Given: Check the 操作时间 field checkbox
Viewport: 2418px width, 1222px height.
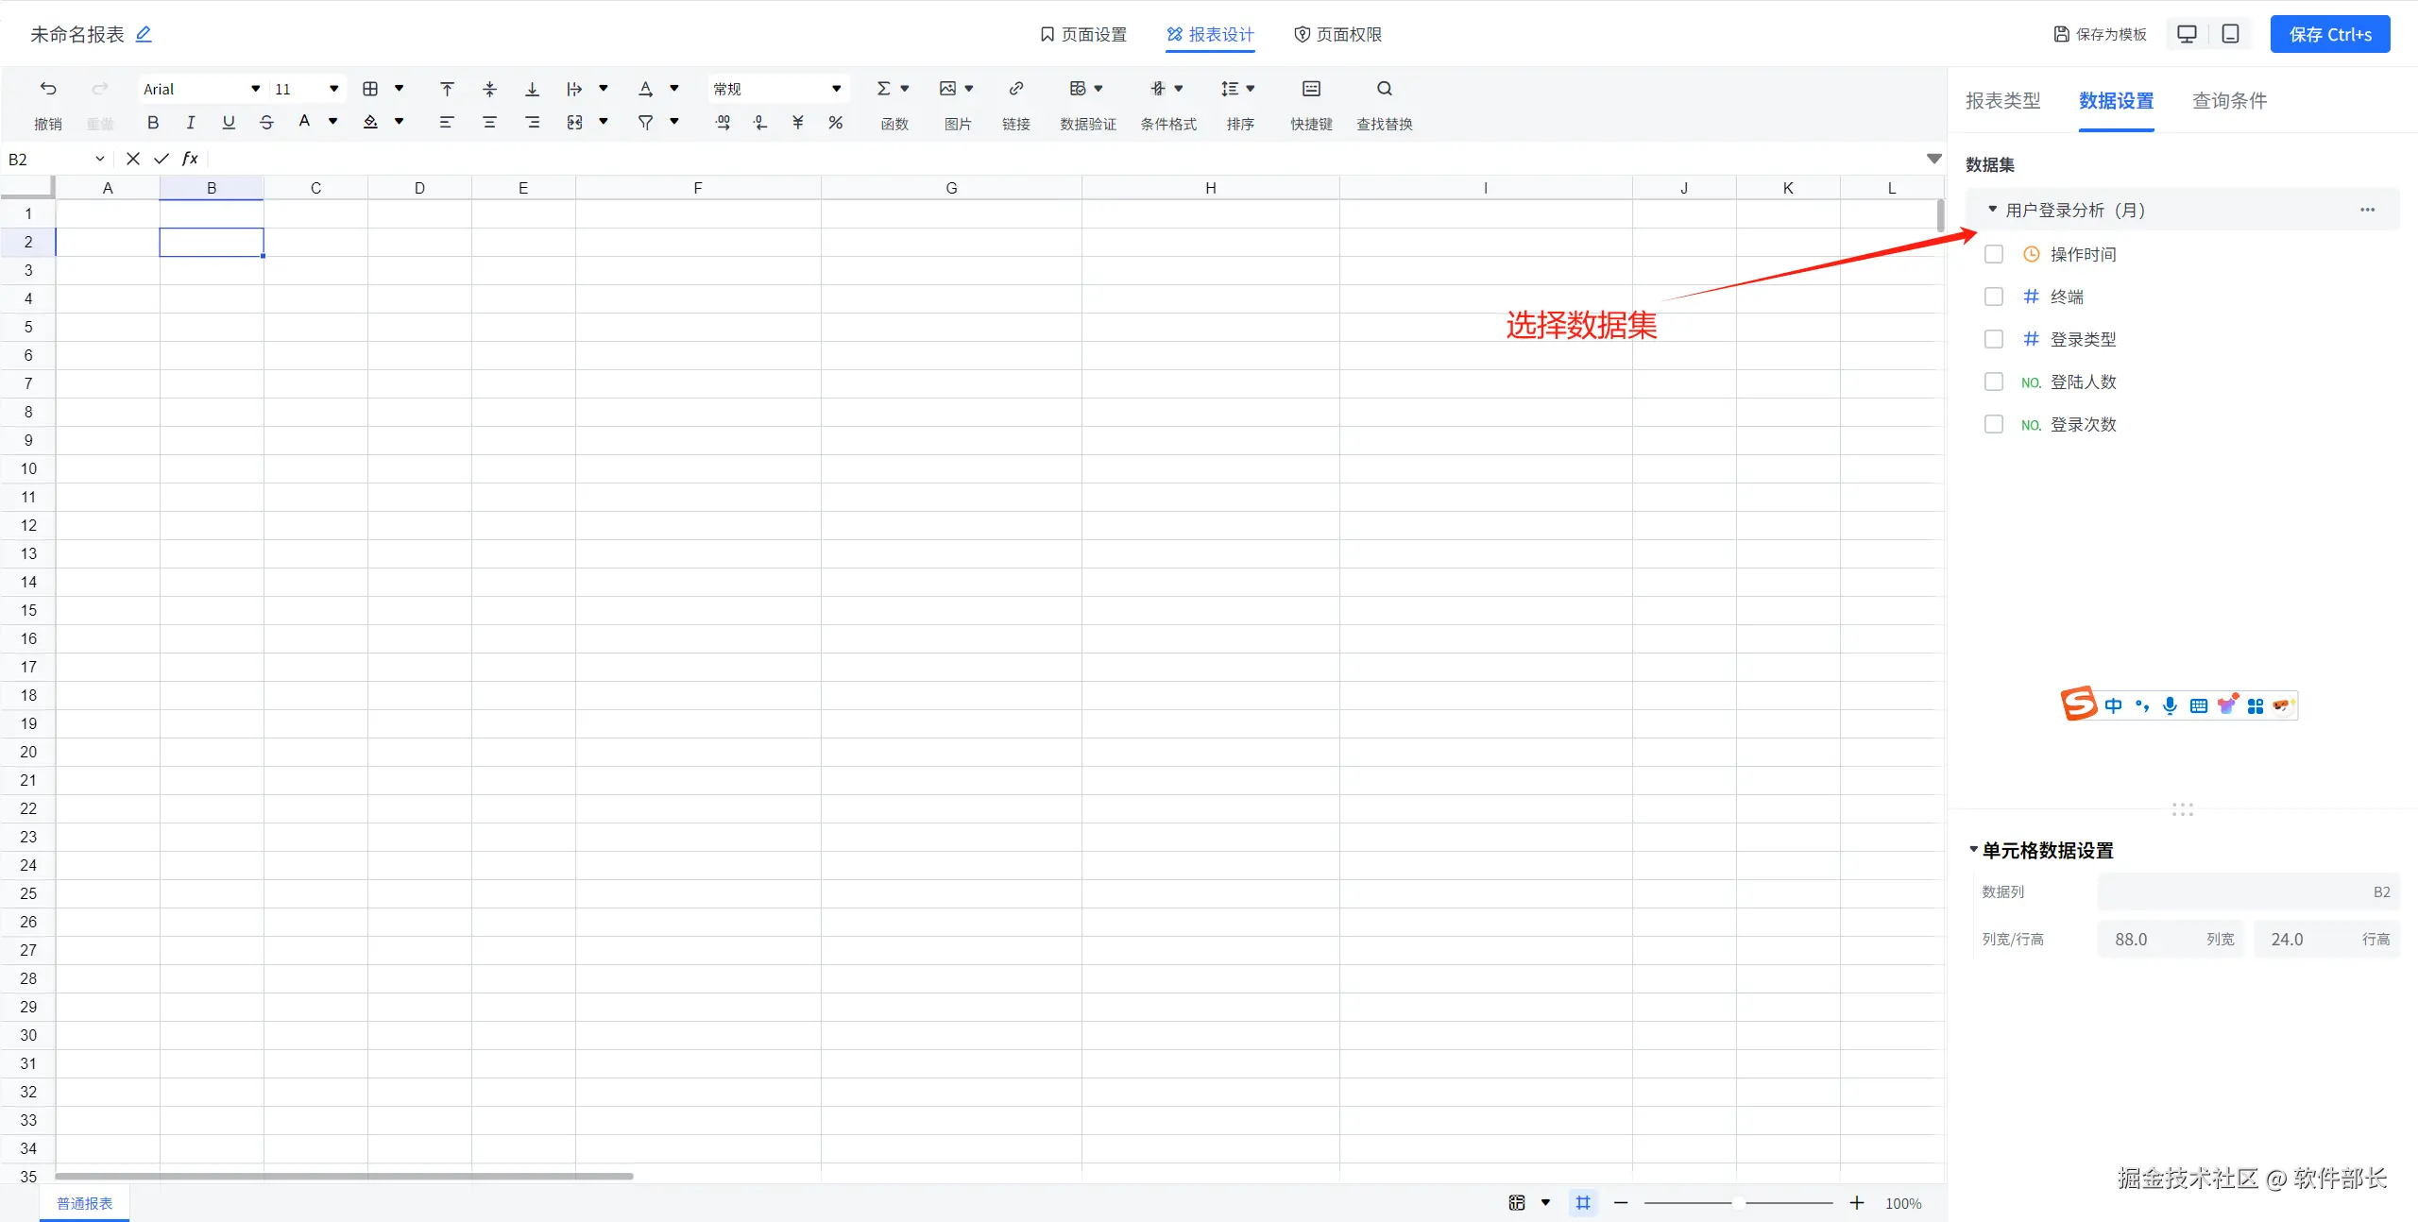Looking at the screenshot, I should click(x=1994, y=254).
